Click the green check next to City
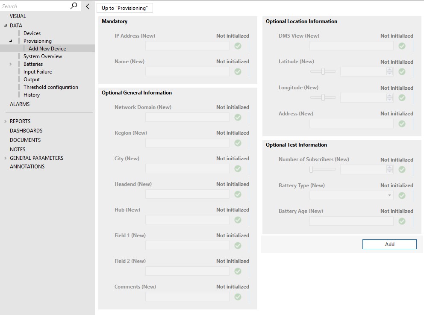This screenshot has width=424, height=315. [x=238, y=169]
